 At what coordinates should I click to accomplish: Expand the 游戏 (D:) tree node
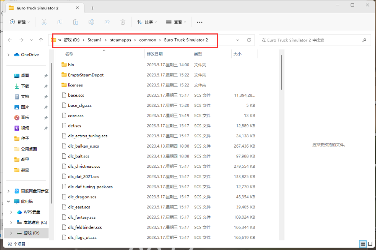click(x=11, y=233)
